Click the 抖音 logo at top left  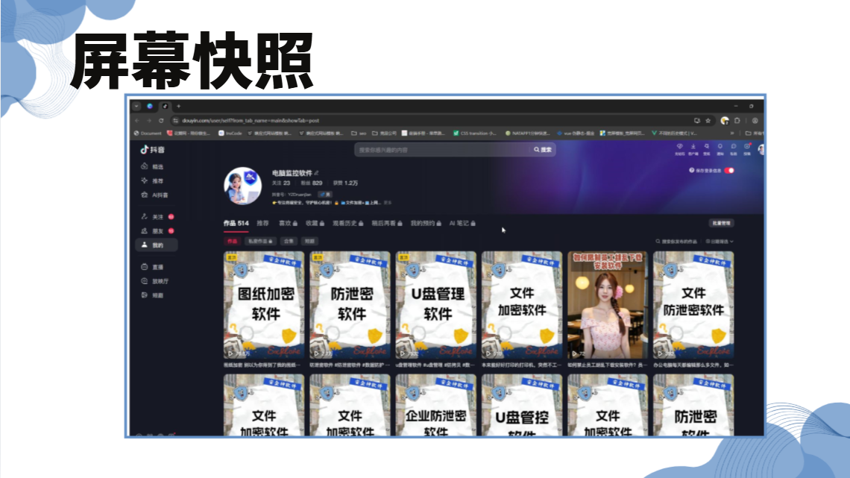152,150
